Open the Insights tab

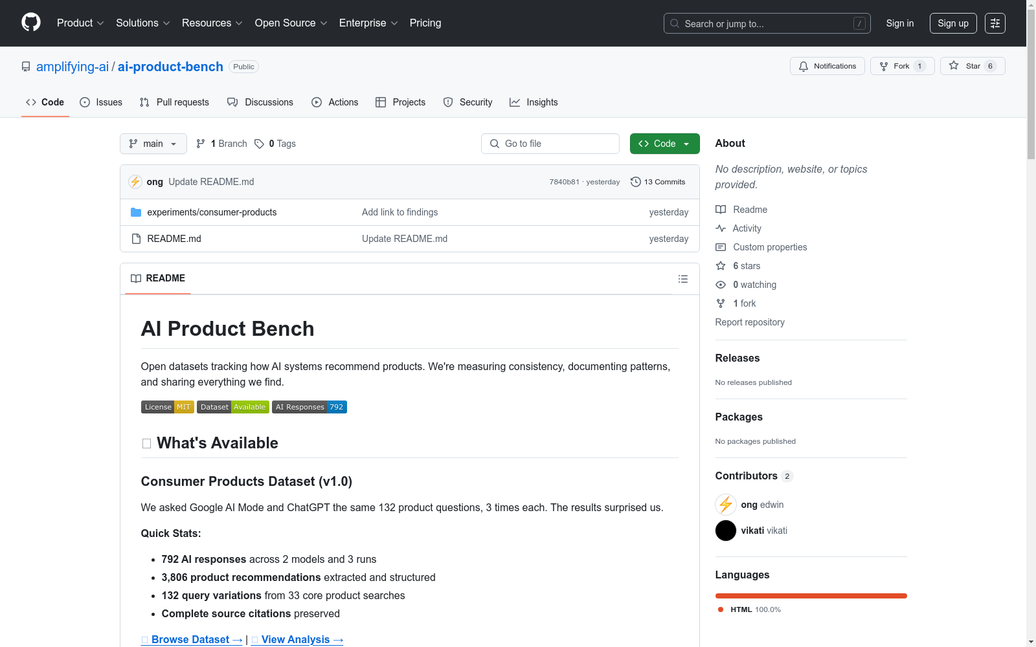coord(534,102)
